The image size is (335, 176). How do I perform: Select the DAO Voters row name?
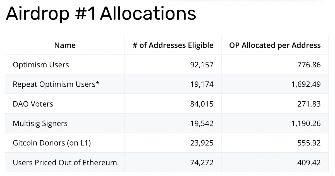(x=33, y=104)
